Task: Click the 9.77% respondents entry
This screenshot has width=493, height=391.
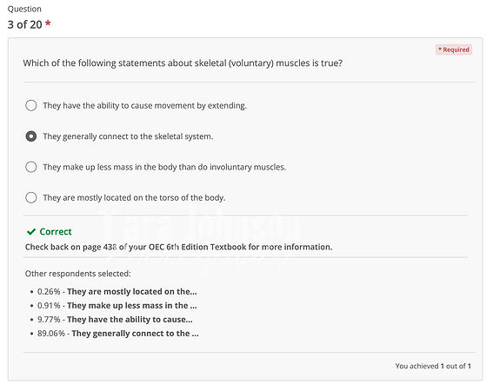Action: pyautogui.click(x=115, y=320)
